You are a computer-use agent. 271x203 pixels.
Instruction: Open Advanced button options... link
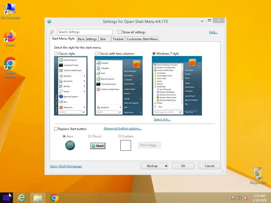(x=123, y=128)
